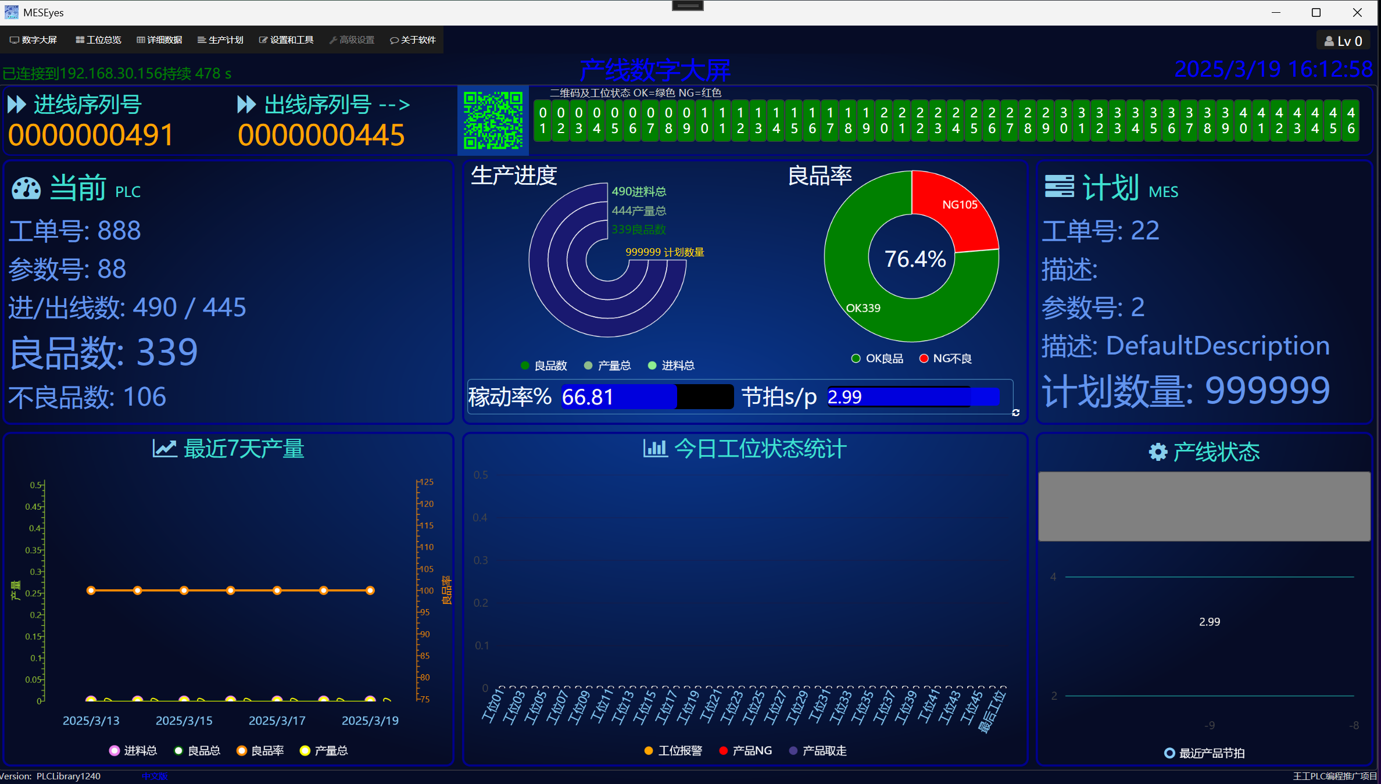Click the MES 工单号: 22 text
The image size is (1381, 784).
(x=1100, y=231)
